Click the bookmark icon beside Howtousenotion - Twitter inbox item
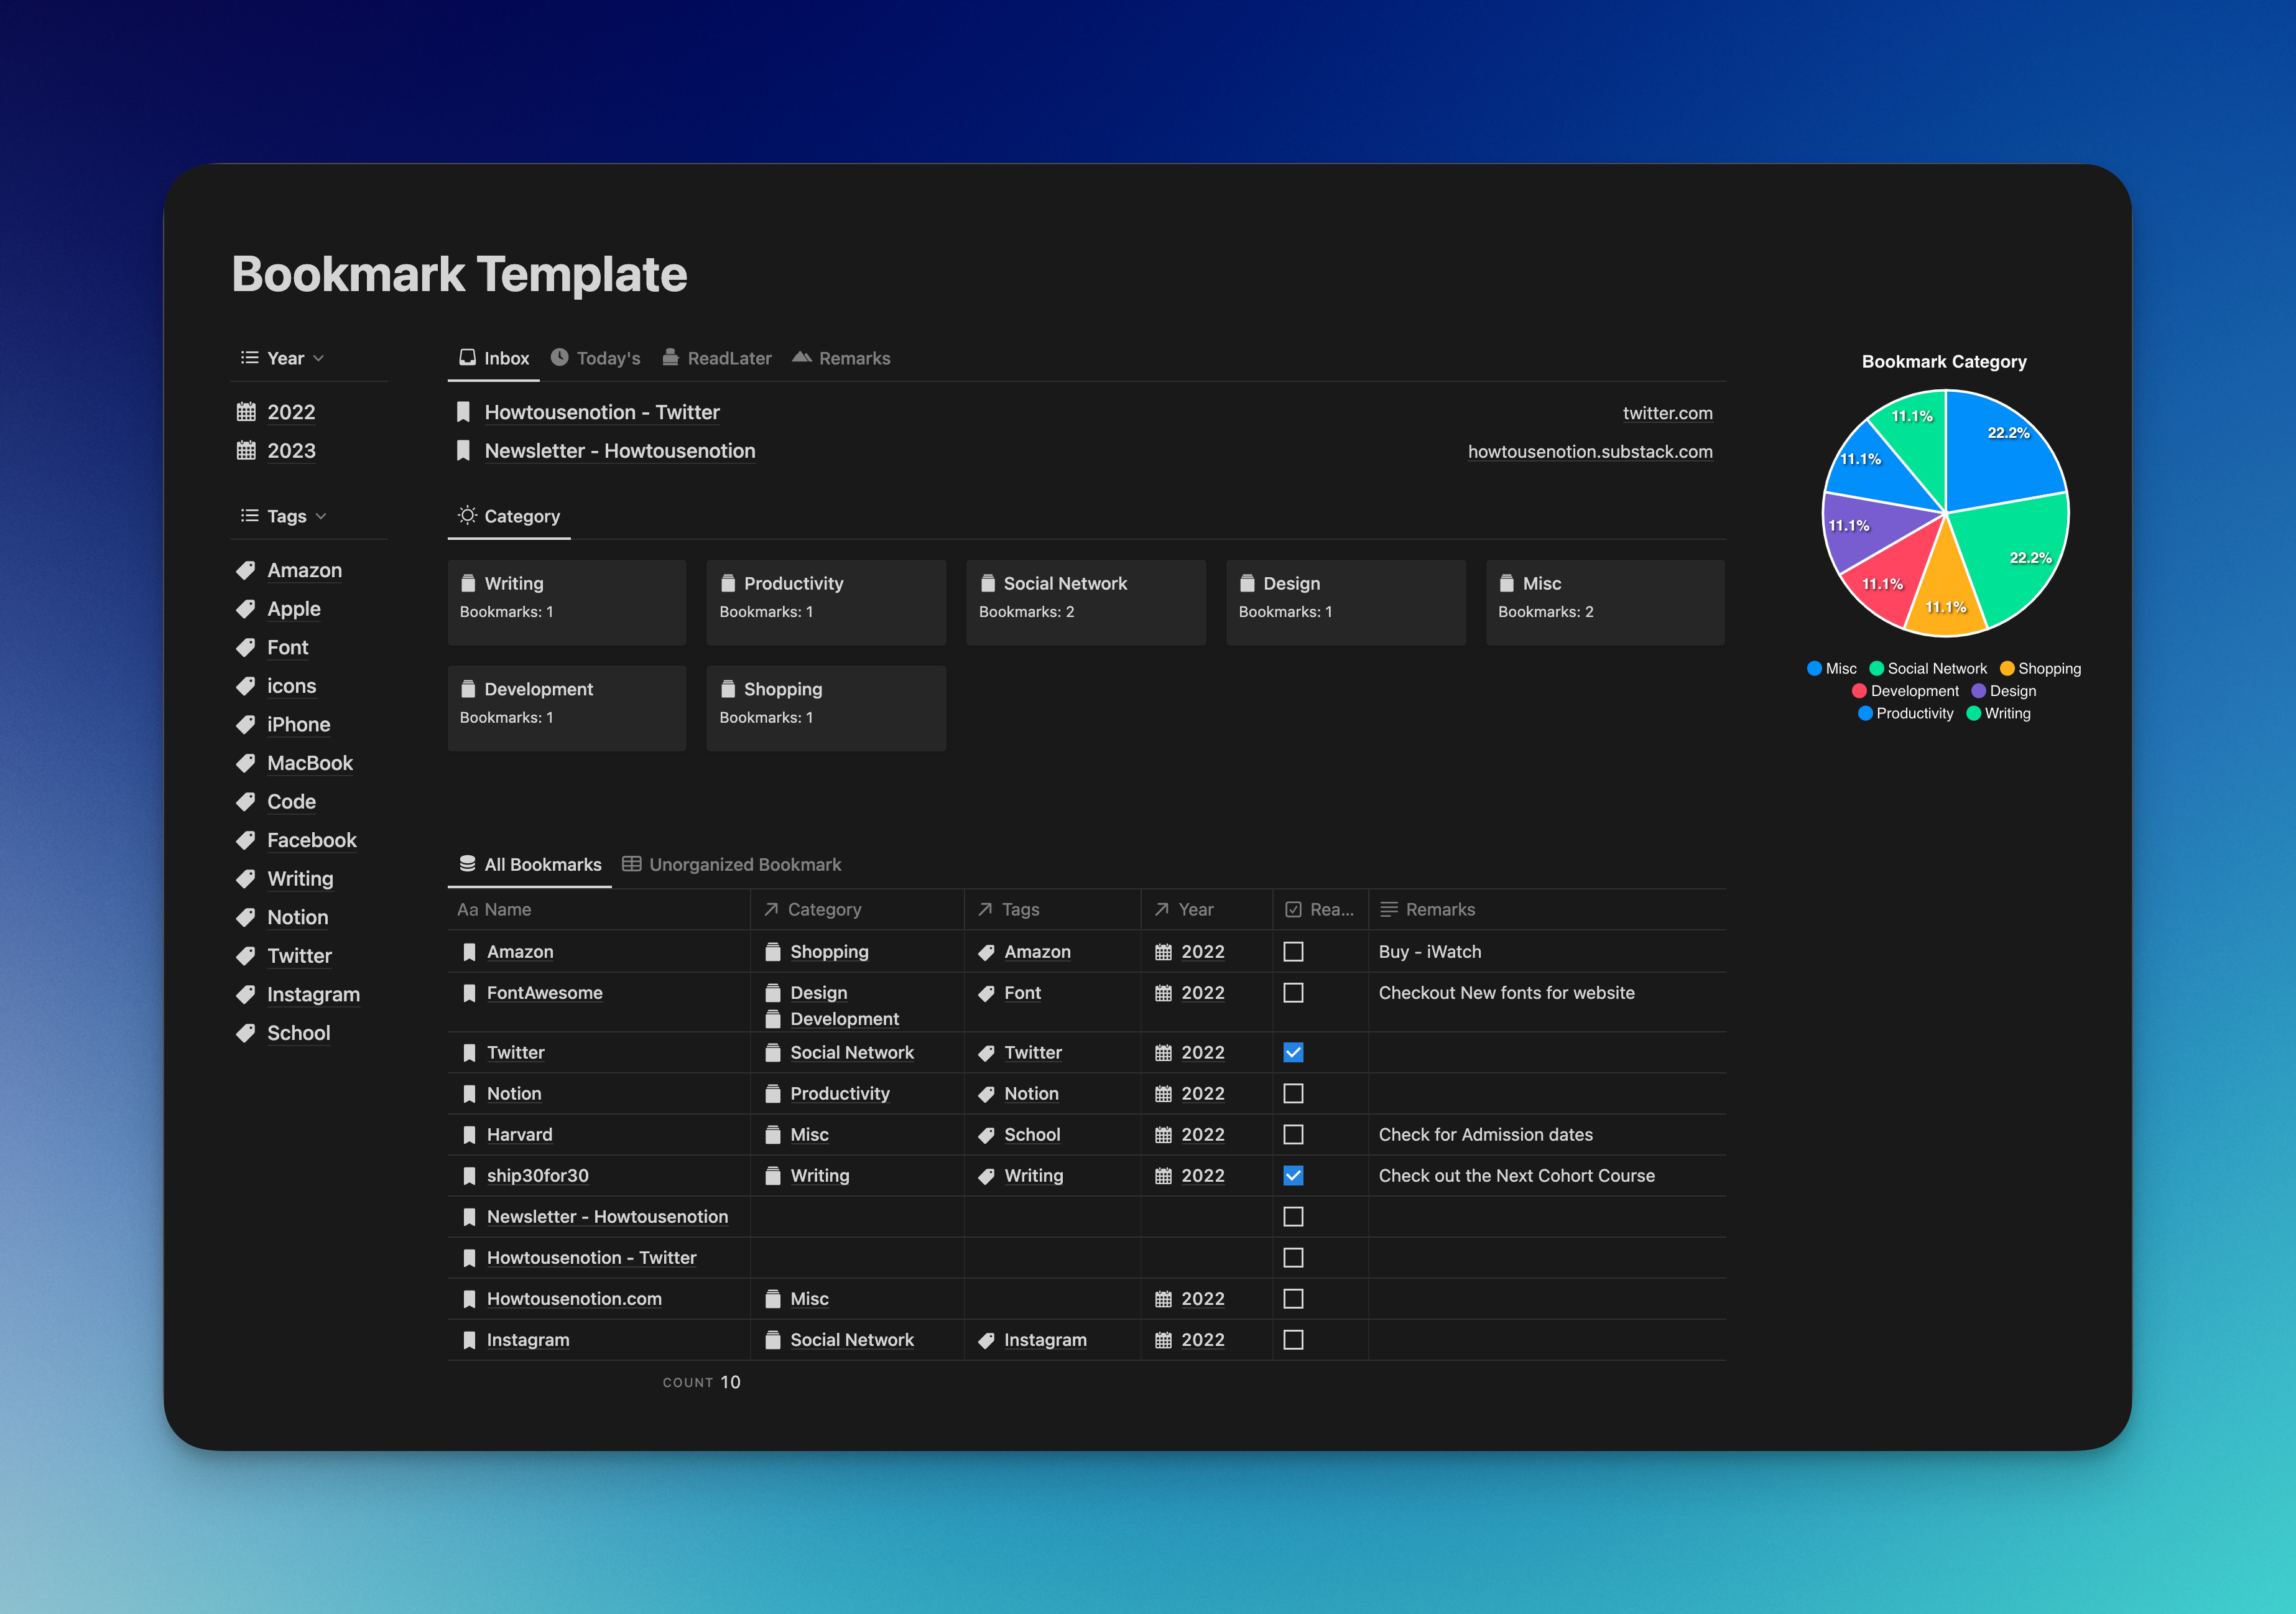Viewport: 2296px width, 1614px height. pos(463,412)
